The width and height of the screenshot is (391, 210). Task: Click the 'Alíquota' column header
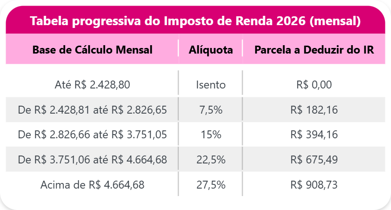(210, 50)
